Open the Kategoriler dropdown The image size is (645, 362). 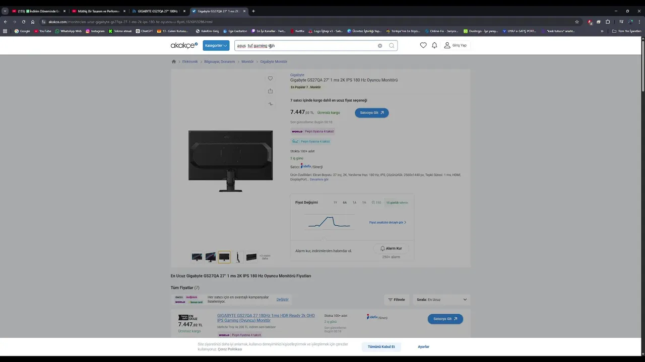point(216,45)
